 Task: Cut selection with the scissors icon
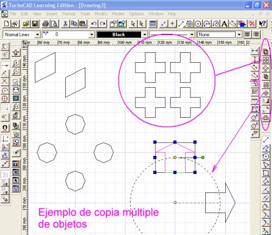pos(65,23)
